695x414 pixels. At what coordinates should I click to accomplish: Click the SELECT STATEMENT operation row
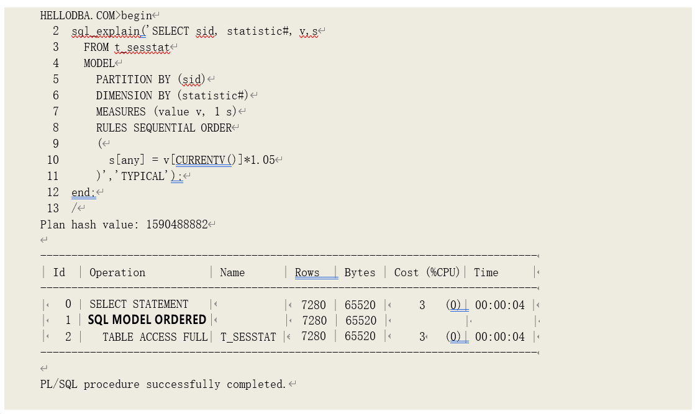(139, 305)
